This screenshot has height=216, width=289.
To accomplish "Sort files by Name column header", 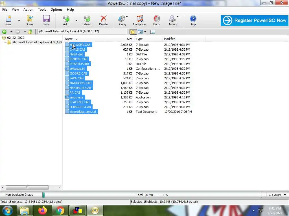I will 85,39.
